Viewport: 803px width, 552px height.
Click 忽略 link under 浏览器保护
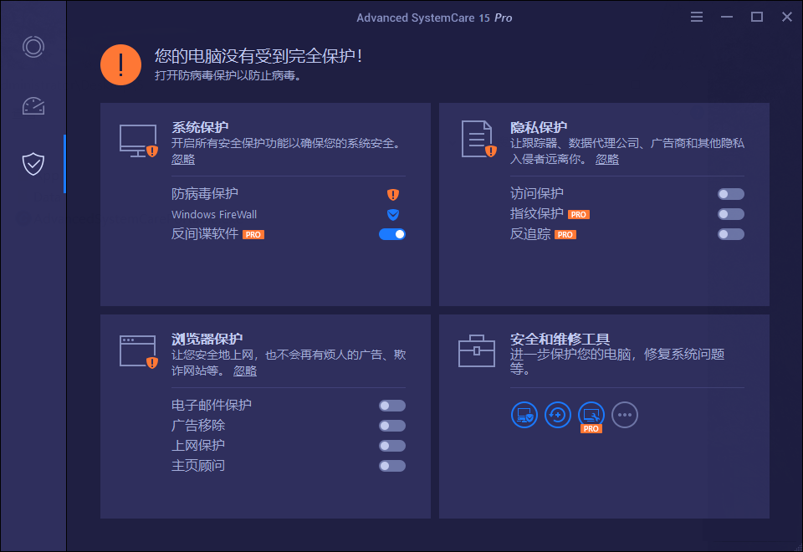(245, 371)
